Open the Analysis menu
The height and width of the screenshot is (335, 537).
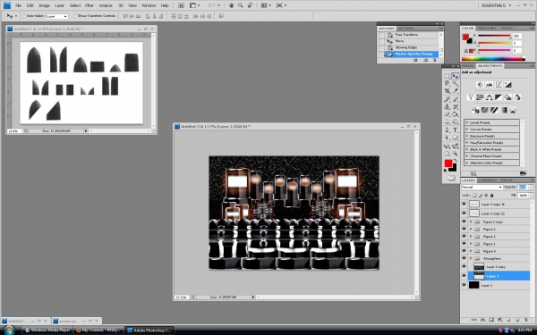click(106, 5)
